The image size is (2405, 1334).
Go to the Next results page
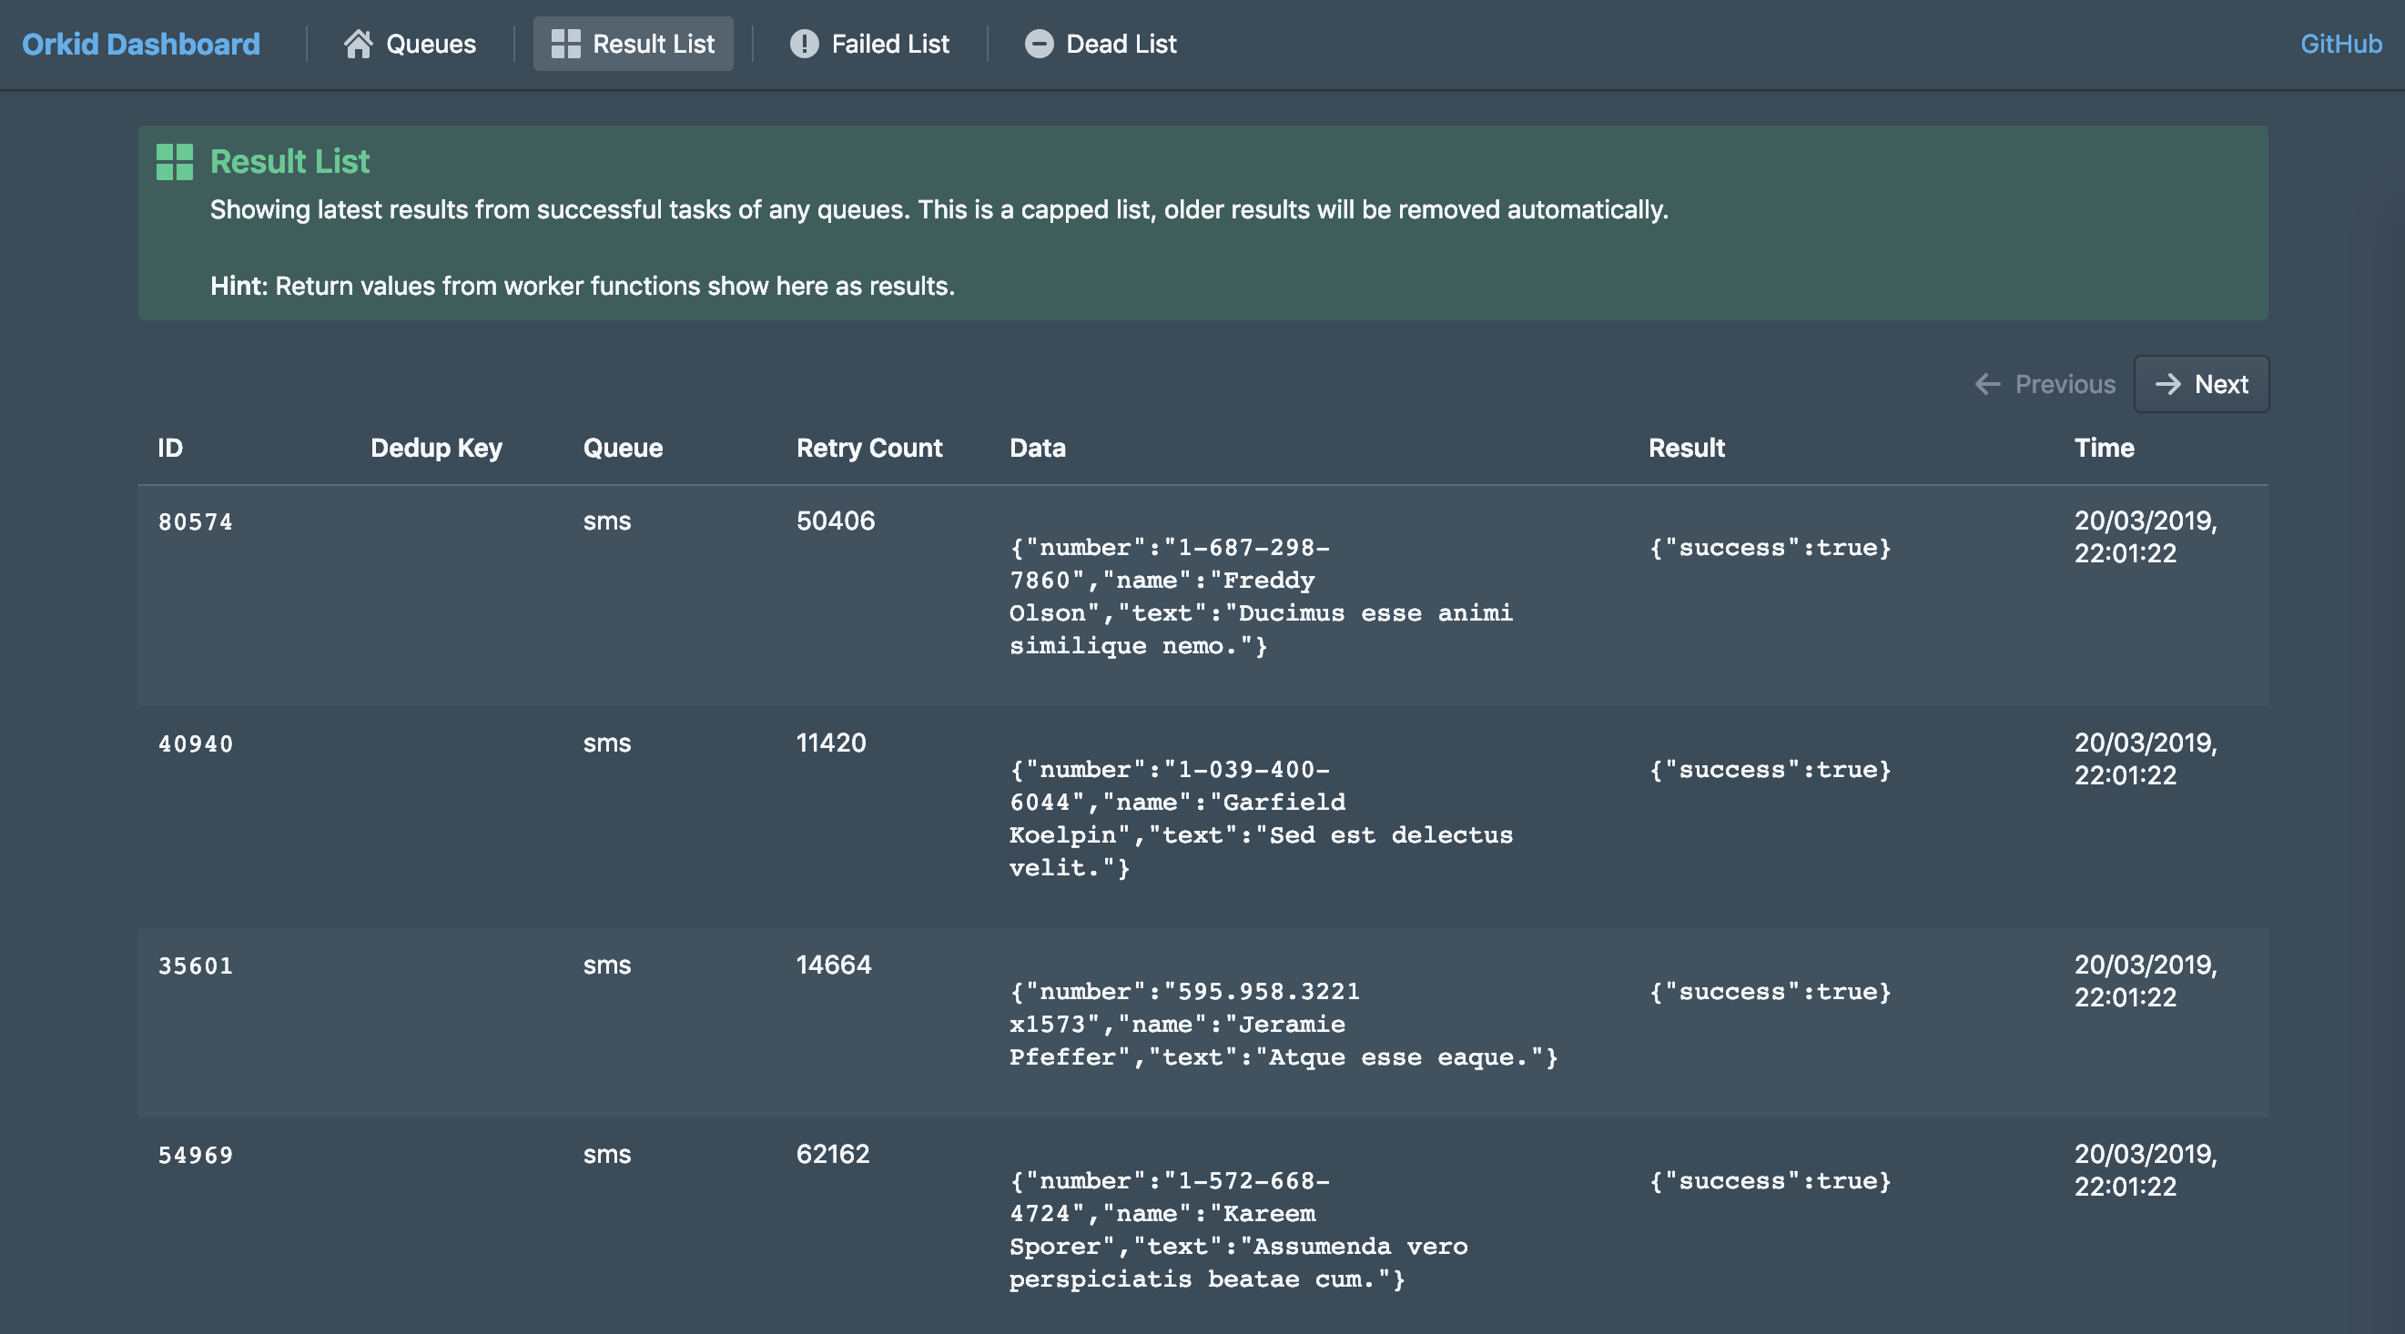2200,384
